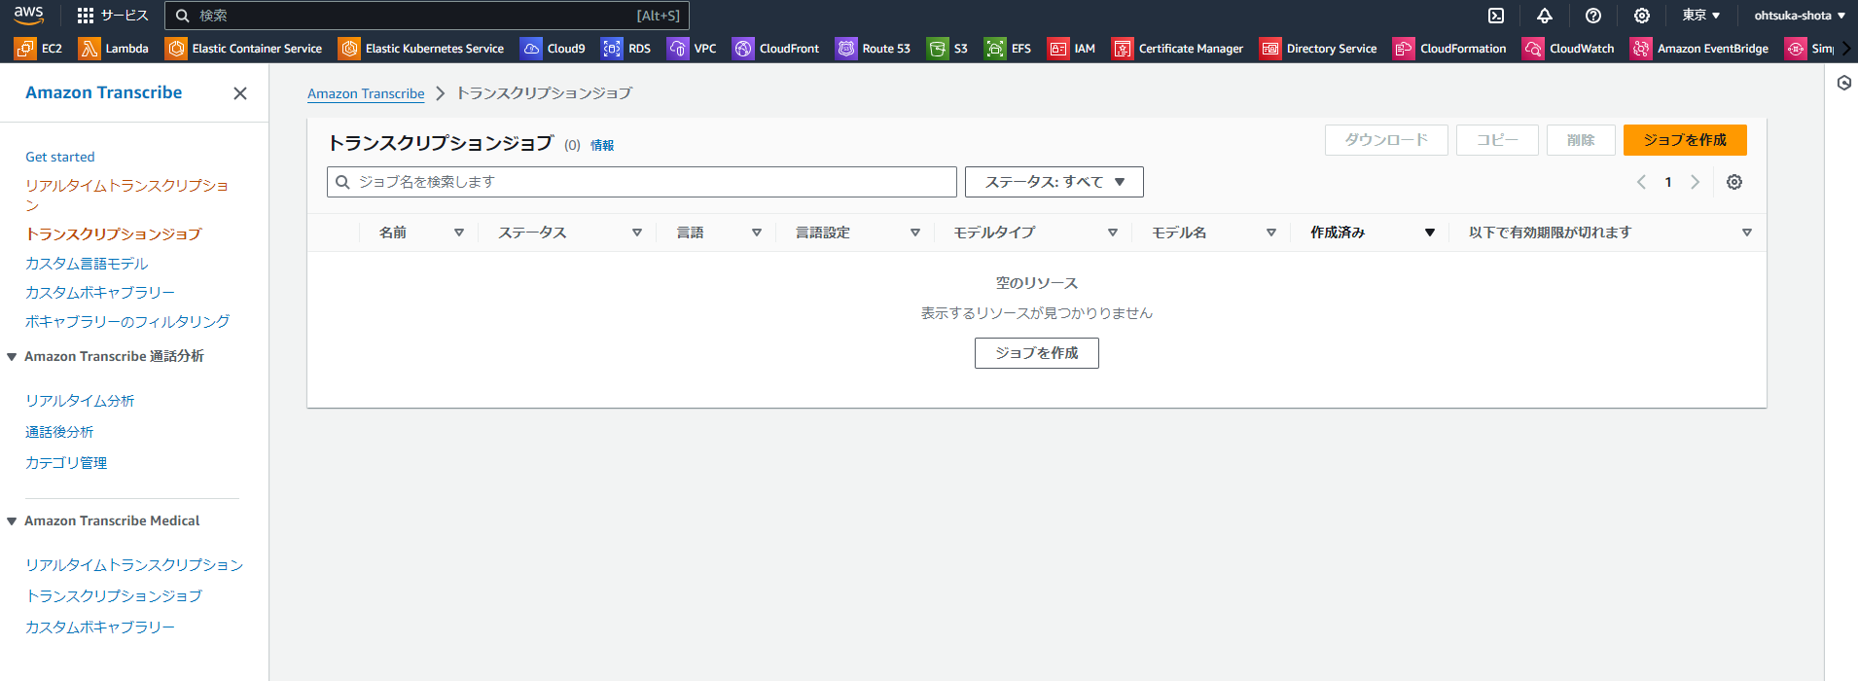1858x681 pixels.
Task: Open the notifications bell icon
Action: (1545, 16)
